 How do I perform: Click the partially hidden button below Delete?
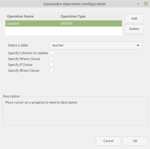(134, 35)
